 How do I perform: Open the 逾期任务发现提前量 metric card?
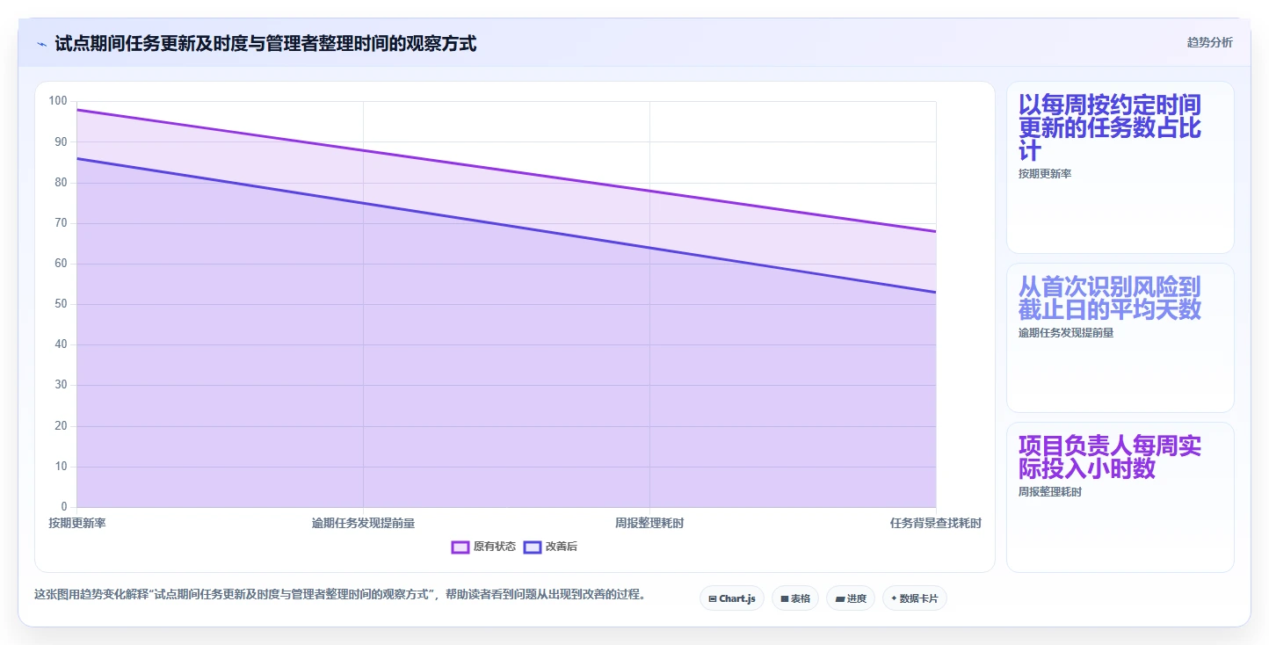pyautogui.click(x=1120, y=337)
